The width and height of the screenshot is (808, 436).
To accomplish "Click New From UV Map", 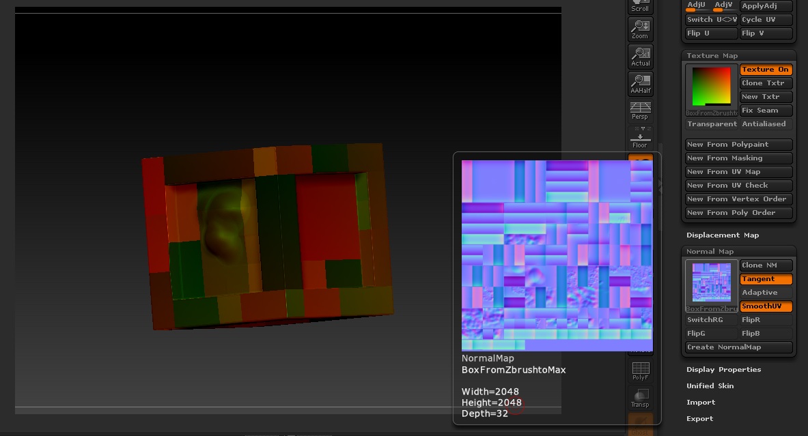I will 738,172.
